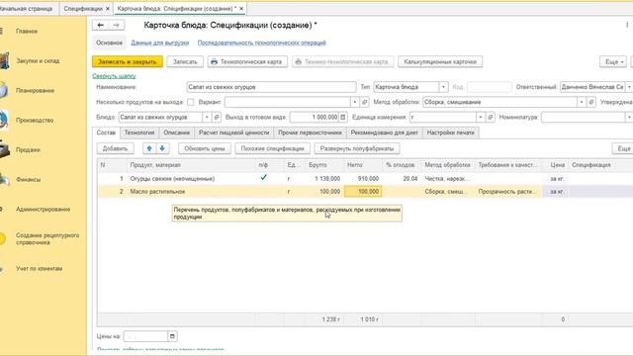
Task: Open the table toolbar Еще menu
Action: (x=623, y=148)
